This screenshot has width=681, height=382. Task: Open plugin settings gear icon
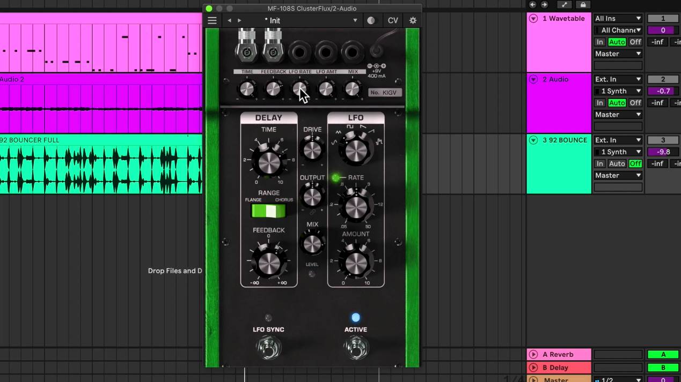(x=413, y=20)
